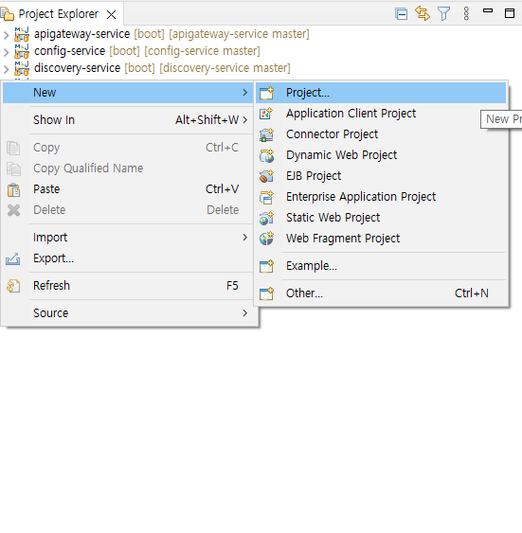Choose Project... in the New submenu

coord(381,93)
